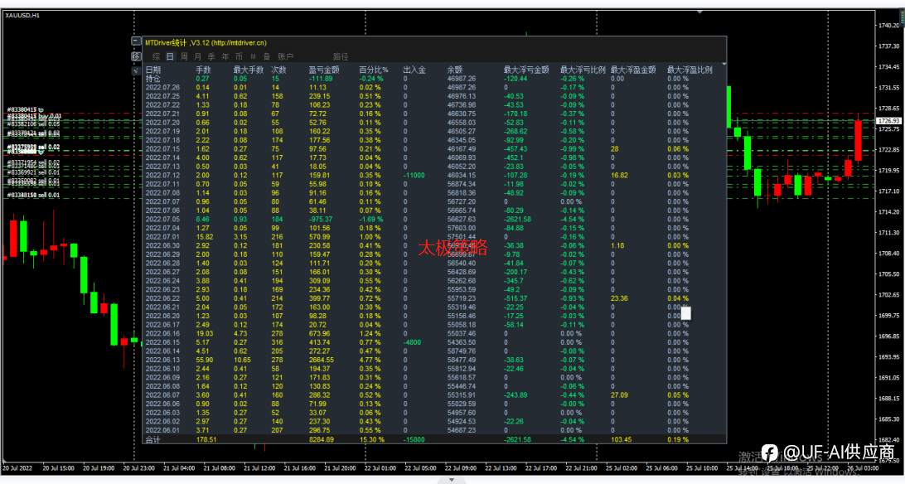This screenshot has width=905, height=484.
Task: Open the 币 symbol tab
Action: 239,56
